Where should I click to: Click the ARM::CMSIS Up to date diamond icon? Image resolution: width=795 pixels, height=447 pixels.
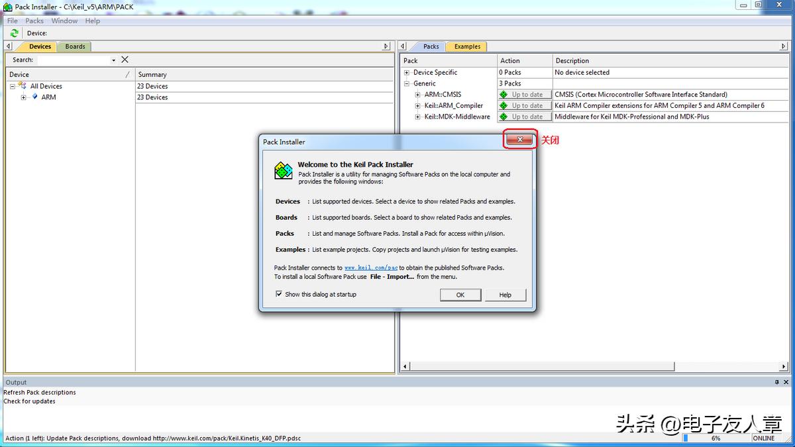click(503, 95)
